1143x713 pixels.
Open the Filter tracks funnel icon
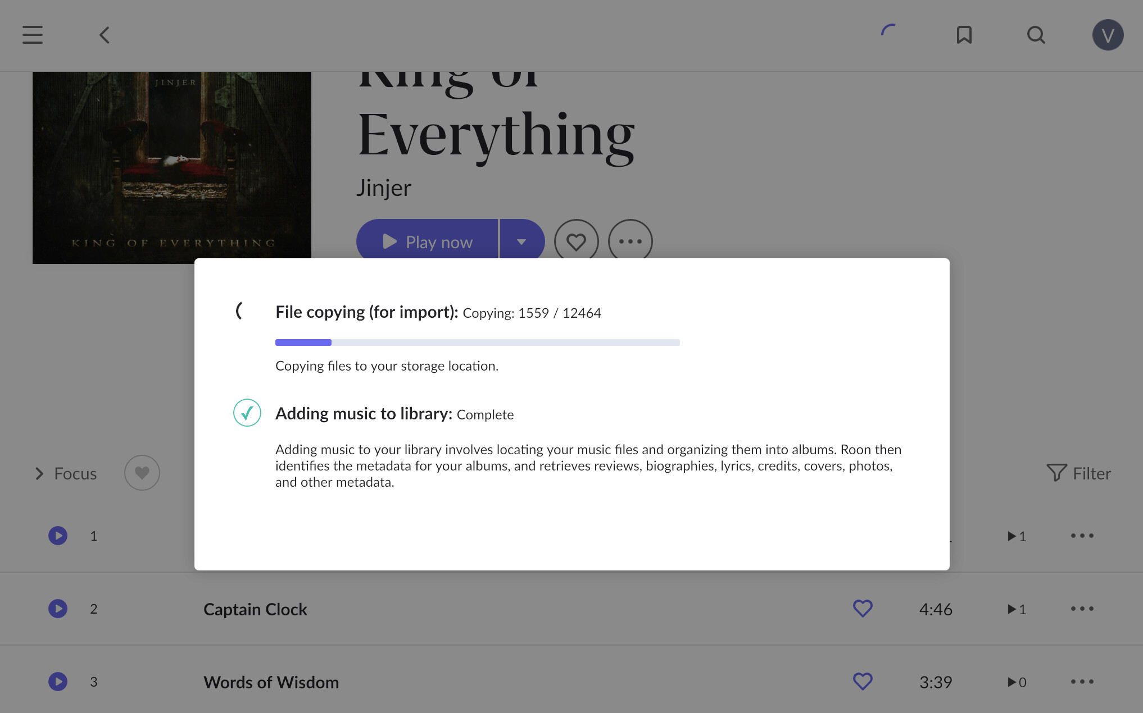(x=1056, y=473)
